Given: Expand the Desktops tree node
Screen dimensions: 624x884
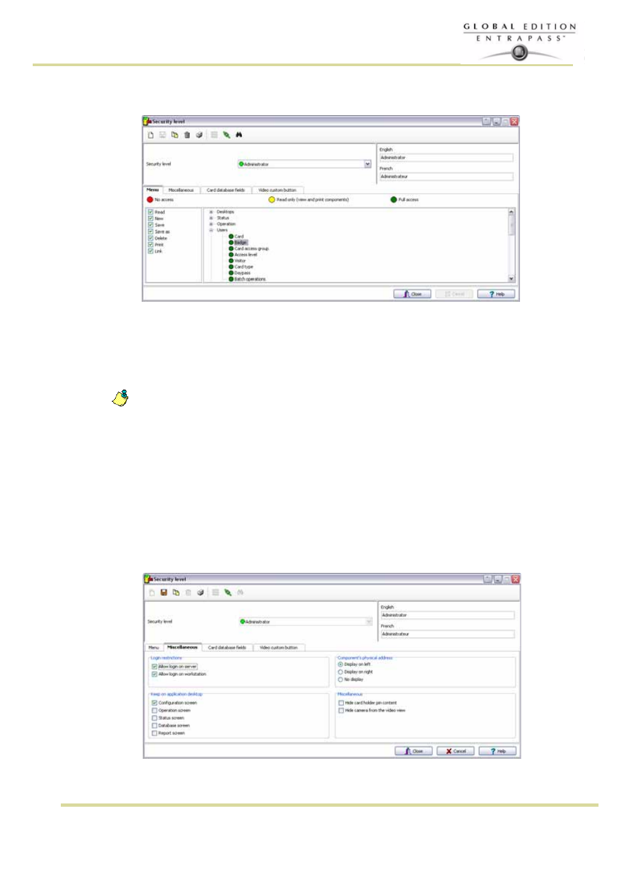Looking at the screenshot, I should pyautogui.click(x=211, y=212).
